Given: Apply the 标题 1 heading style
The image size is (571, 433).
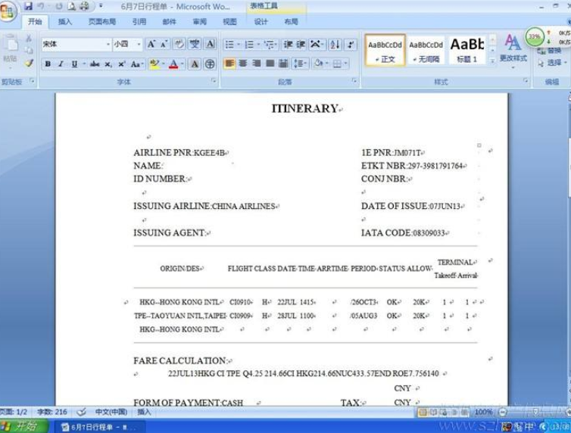Looking at the screenshot, I should [467, 50].
